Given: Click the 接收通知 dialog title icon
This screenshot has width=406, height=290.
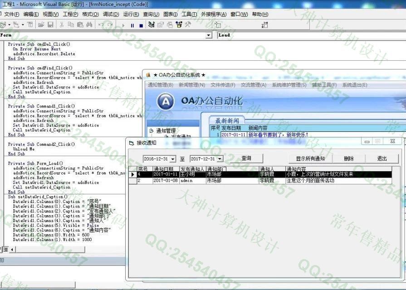Looking at the screenshot, I should tap(132, 143).
